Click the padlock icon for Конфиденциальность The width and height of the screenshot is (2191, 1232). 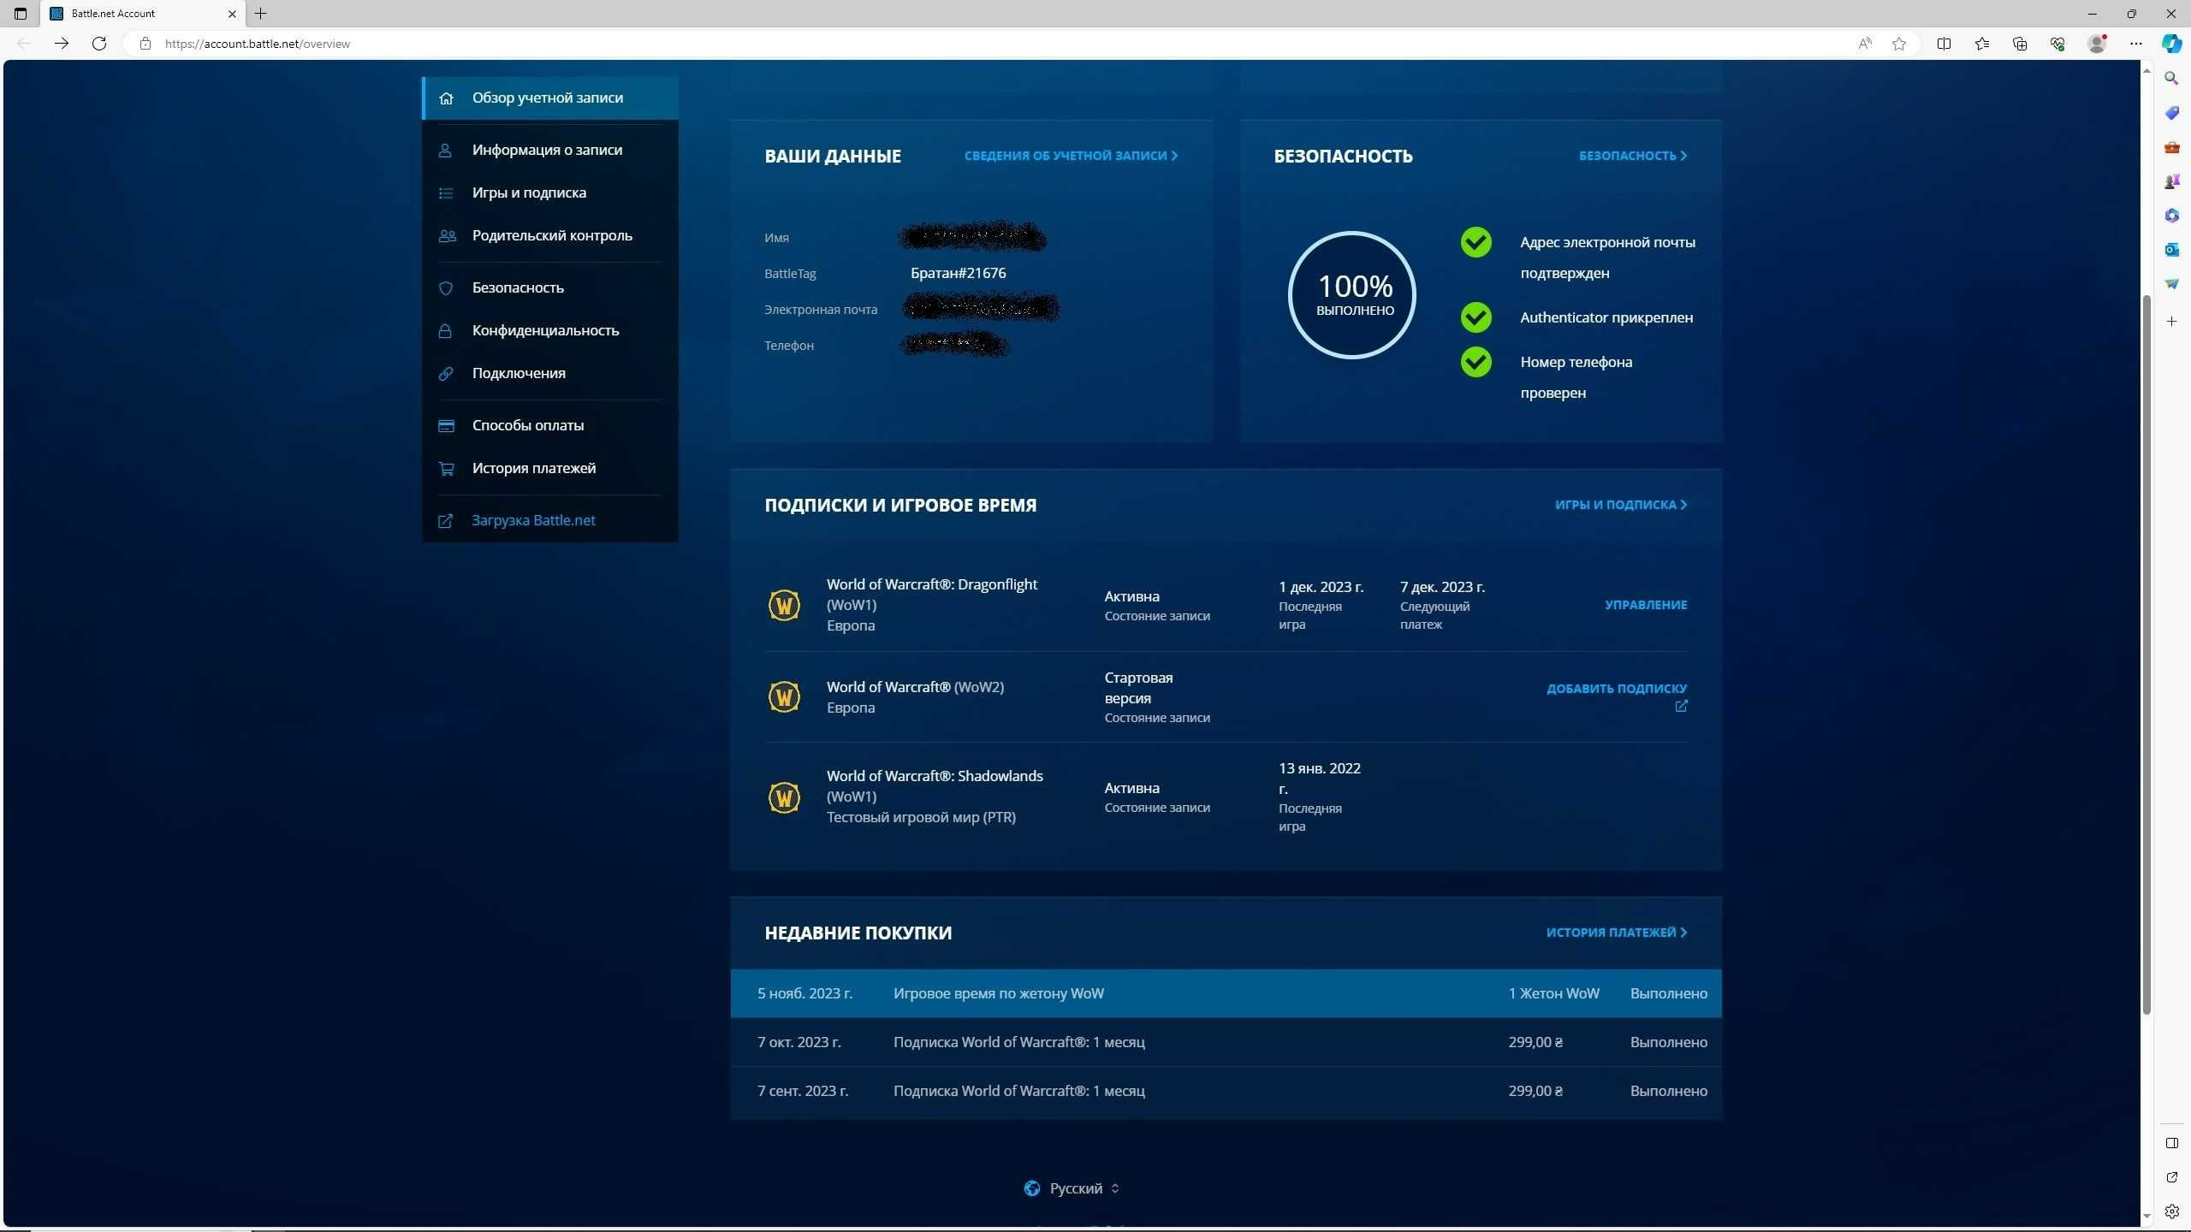445,330
